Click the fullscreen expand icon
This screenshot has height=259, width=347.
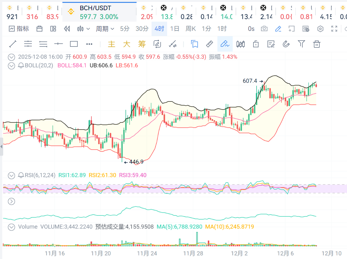pos(334,29)
